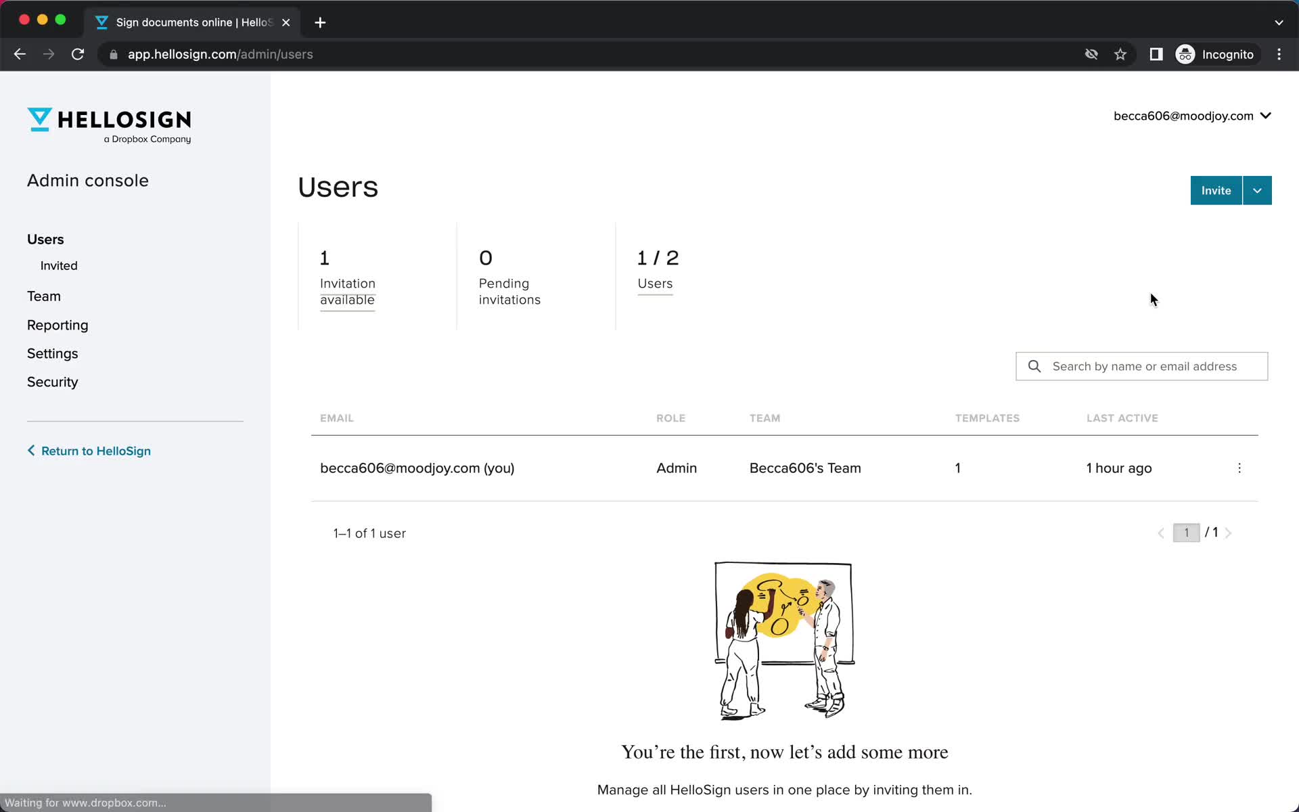Click the Admin Console header
Image resolution: width=1299 pixels, height=812 pixels.
coord(88,181)
